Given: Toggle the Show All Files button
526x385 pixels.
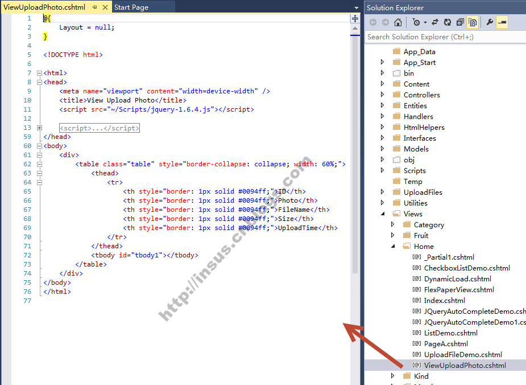Looking at the screenshot, I should click(x=473, y=22).
